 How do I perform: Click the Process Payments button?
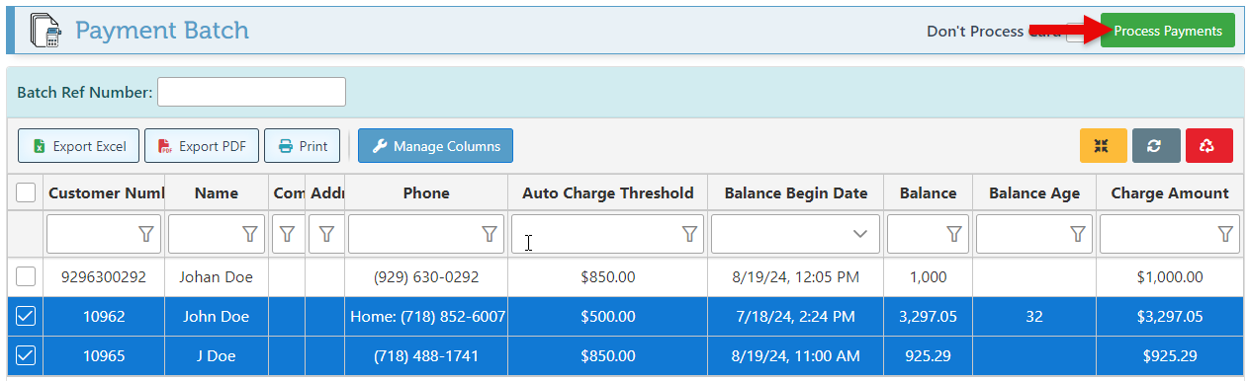tap(1168, 31)
